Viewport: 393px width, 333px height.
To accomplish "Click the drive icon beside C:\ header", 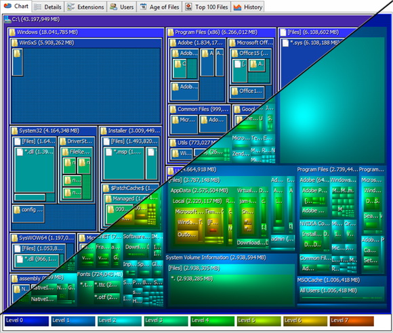I will (7, 20).
